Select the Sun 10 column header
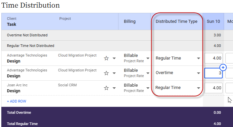The height and width of the screenshot is (127, 233). pyautogui.click(x=213, y=21)
